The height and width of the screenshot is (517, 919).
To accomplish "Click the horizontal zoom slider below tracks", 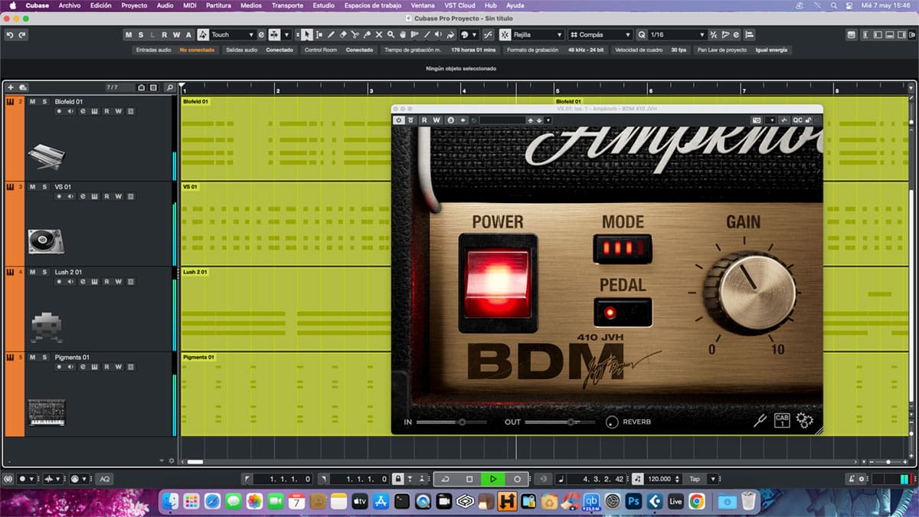I will point(888,462).
